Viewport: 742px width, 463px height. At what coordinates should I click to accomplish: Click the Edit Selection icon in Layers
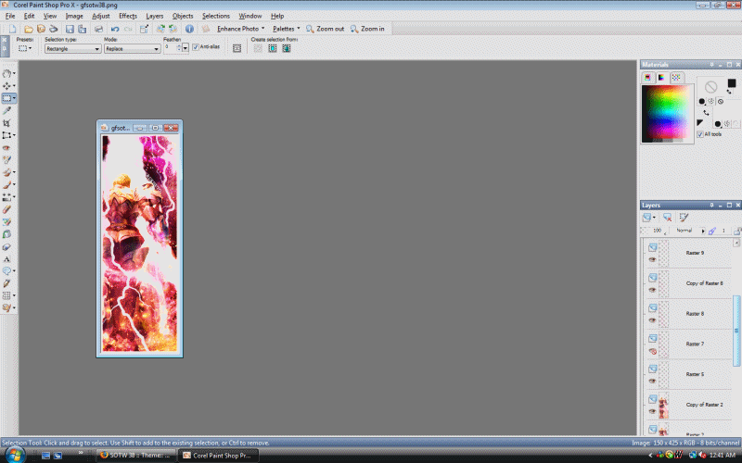tap(684, 218)
